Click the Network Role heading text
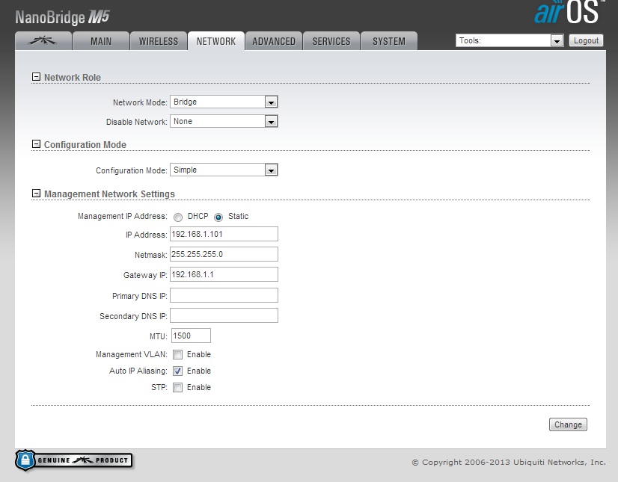 coord(73,78)
